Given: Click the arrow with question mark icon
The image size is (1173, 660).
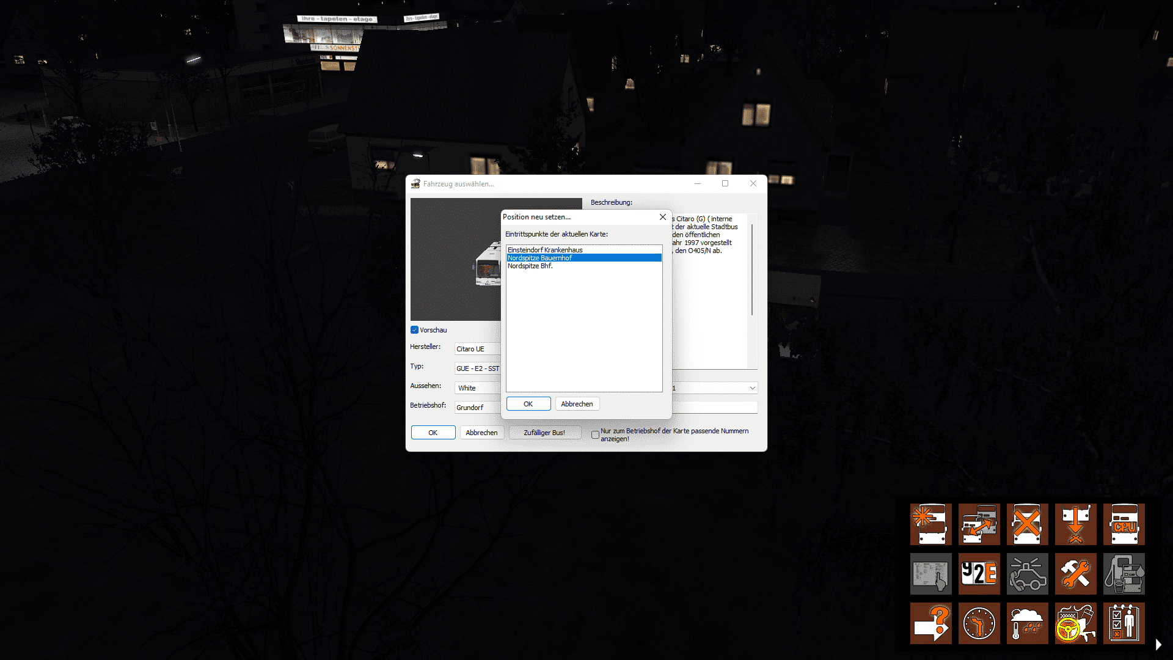Looking at the screenshot, I should tap(930, 623).
